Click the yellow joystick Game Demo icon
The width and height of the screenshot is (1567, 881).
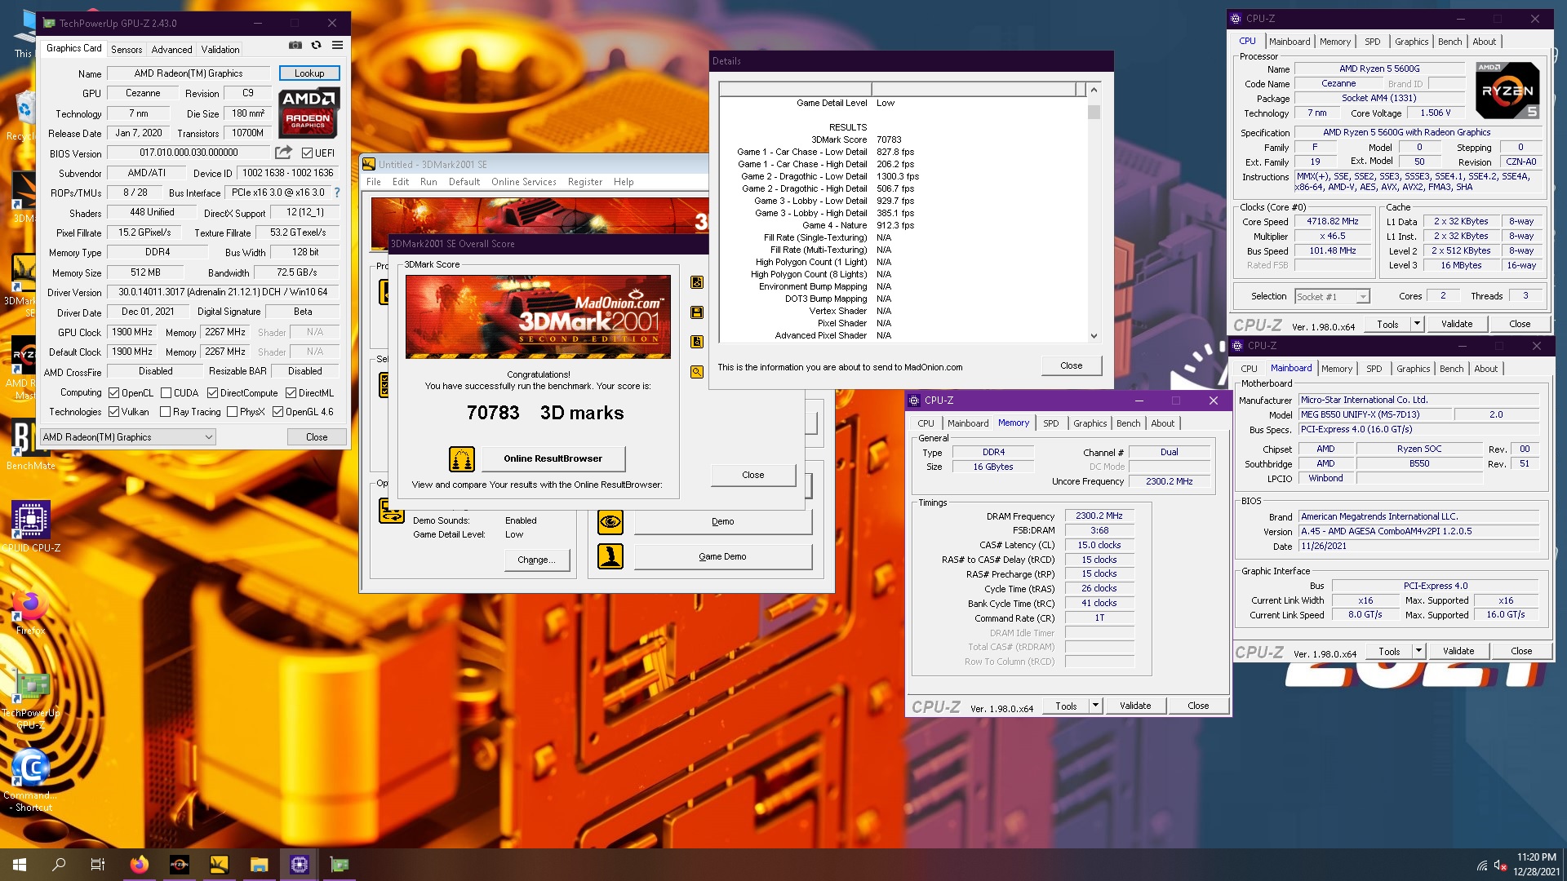coord(610,556)
